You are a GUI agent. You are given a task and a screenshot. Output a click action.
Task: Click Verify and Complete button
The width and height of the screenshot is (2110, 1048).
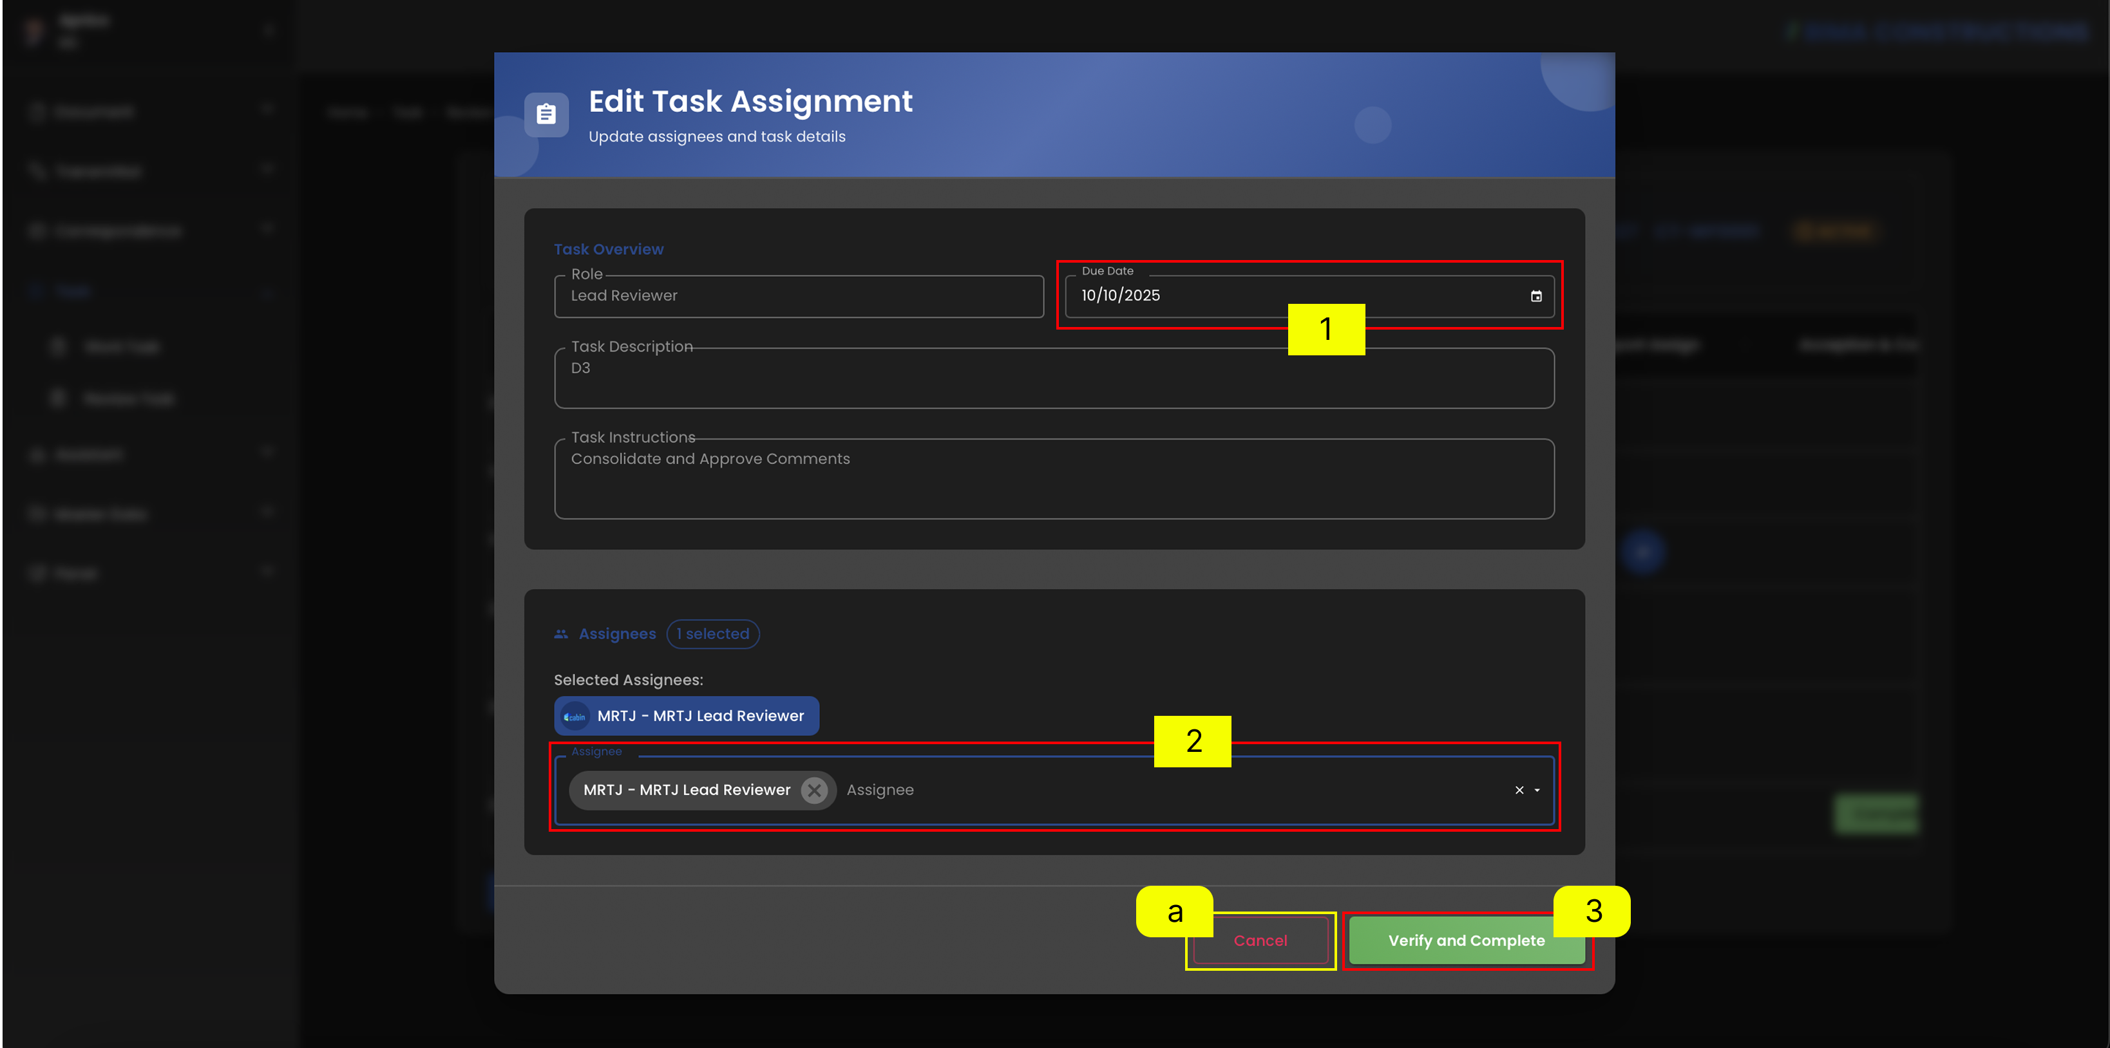coord(1466,940)
